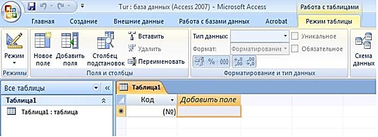Expand the Тип данных dropdown
Viewport: 378px width, 137px height.
coord(285,36)
